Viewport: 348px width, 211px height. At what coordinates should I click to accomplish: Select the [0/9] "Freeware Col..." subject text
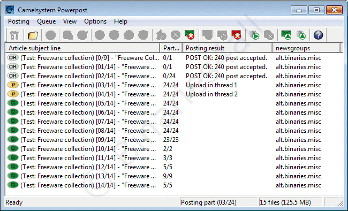(x=89, y=58)
